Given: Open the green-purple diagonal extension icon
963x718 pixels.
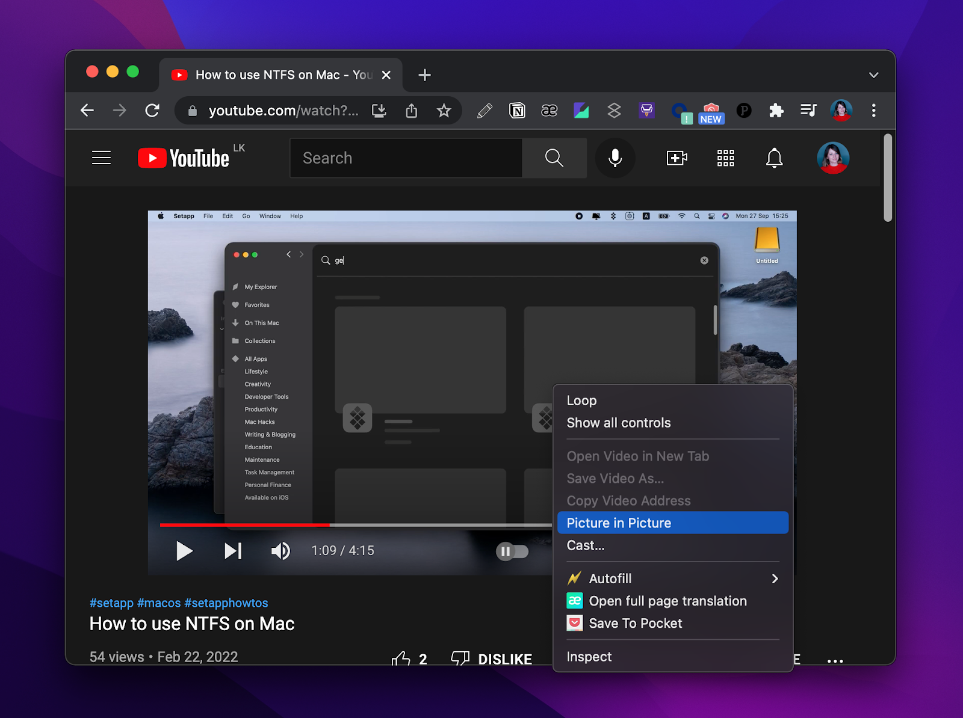Looking at the screenshot, I should 581,111.
